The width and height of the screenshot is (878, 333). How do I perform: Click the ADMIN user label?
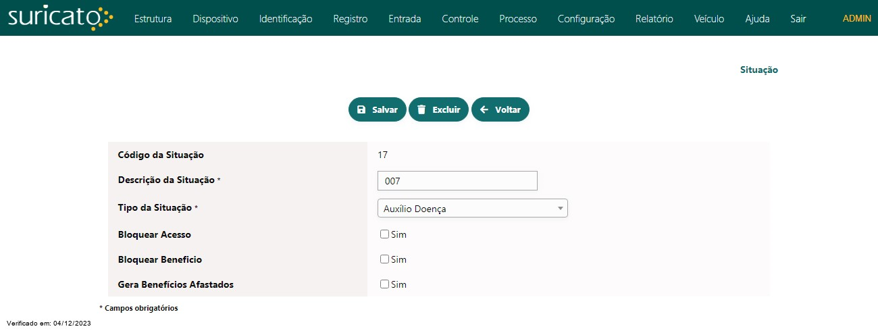coord(857,19)
